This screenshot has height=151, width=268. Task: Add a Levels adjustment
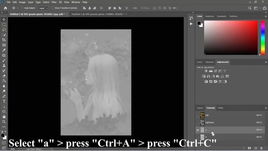[x=211, y=71]
